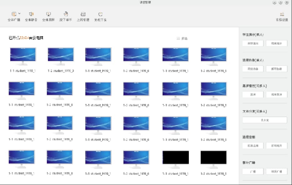This screenshot has width=292, height=185.
Task: Mute all students with 全体静音
Action: pos(31,14)
